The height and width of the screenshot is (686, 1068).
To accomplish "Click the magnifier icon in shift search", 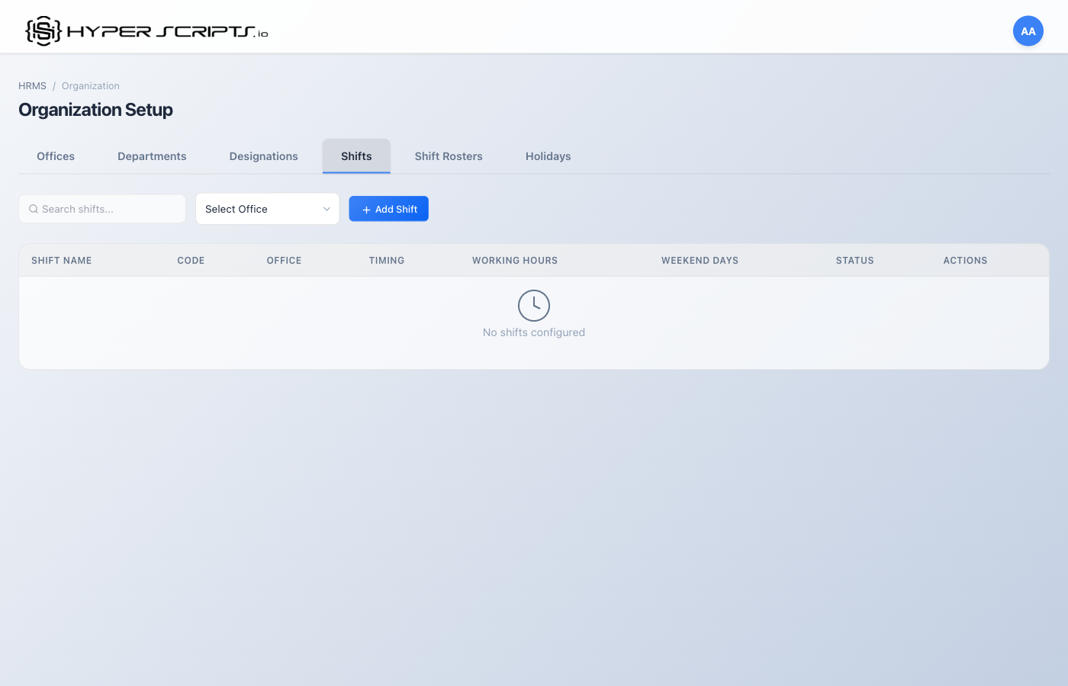I will click(x=34, y=208).
